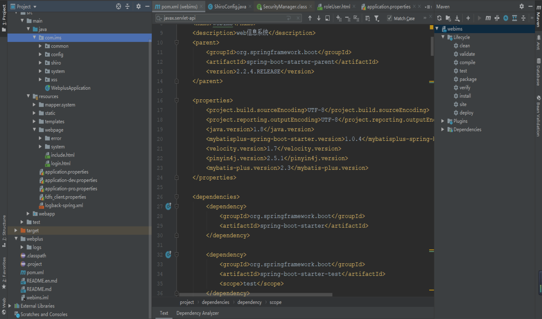The width and height of the screenshot is (542, 319).
Task: Hide the Project tool window
Action: [147, 6]
